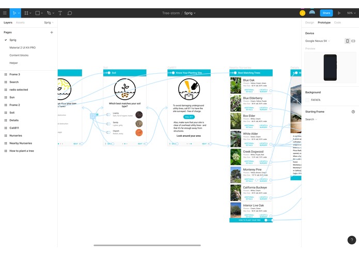Select the Move tool
Viewport: 359px width, 255px height.
(14, 13)
